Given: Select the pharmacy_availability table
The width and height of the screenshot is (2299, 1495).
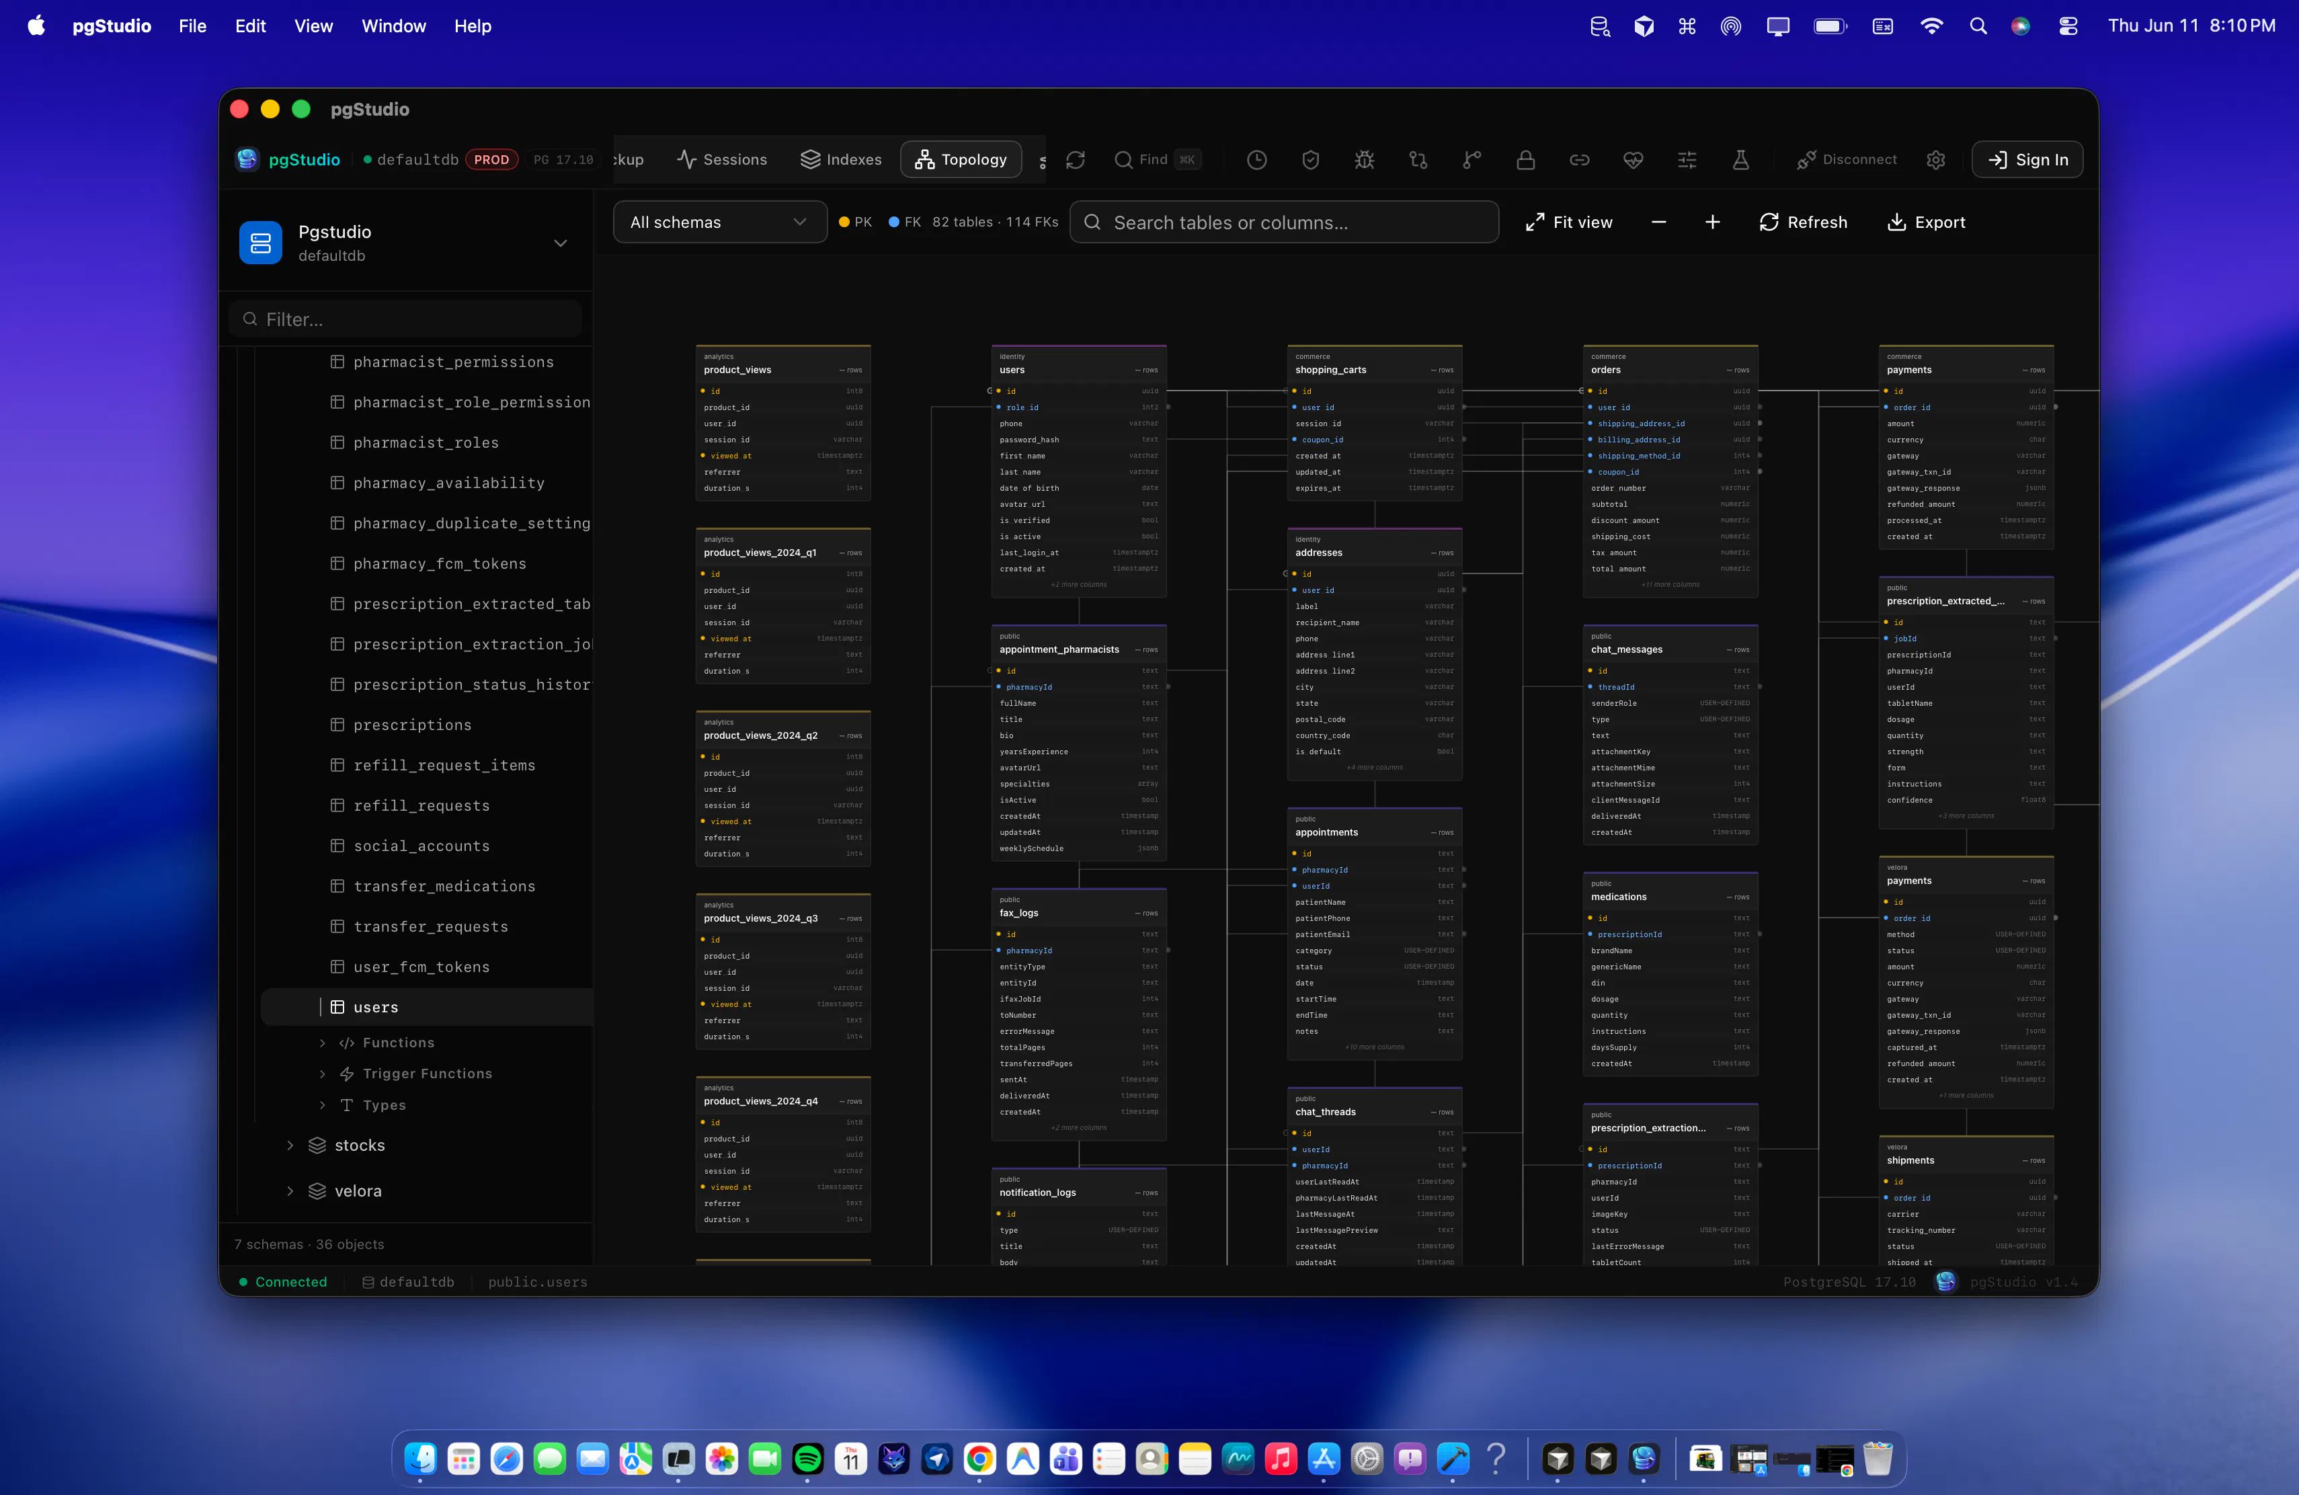Looking at the screenshot, I should coord(438,483).
